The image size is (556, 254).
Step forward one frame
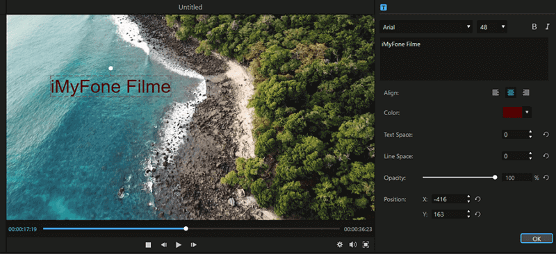[194, 245]
